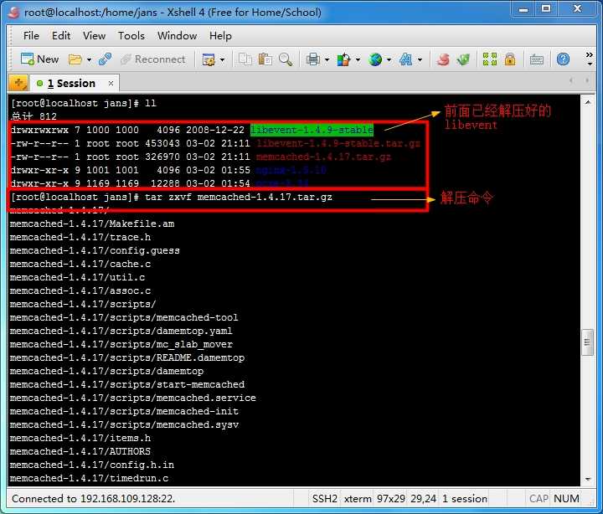The image size is (603, 514).
Task: Click the memcached-1.4.17/config.h.in line
Action: click(x=92, y=465)
